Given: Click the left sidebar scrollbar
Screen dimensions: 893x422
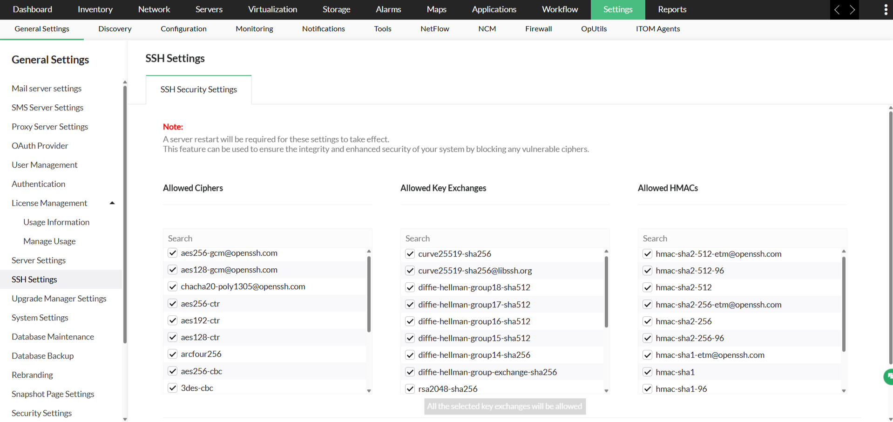Looking at the screenshot, I should (x=125, y=214).
